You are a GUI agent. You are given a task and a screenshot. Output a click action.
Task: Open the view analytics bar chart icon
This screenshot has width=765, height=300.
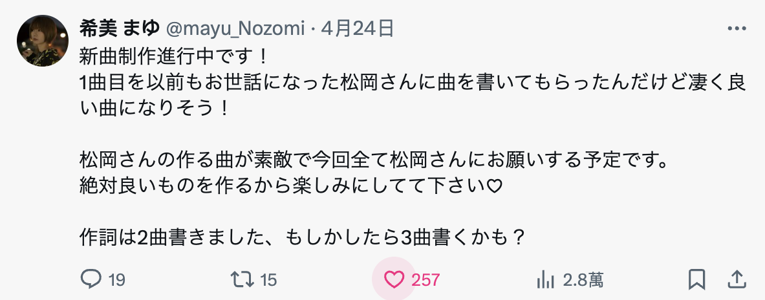[x=545, y=279]
